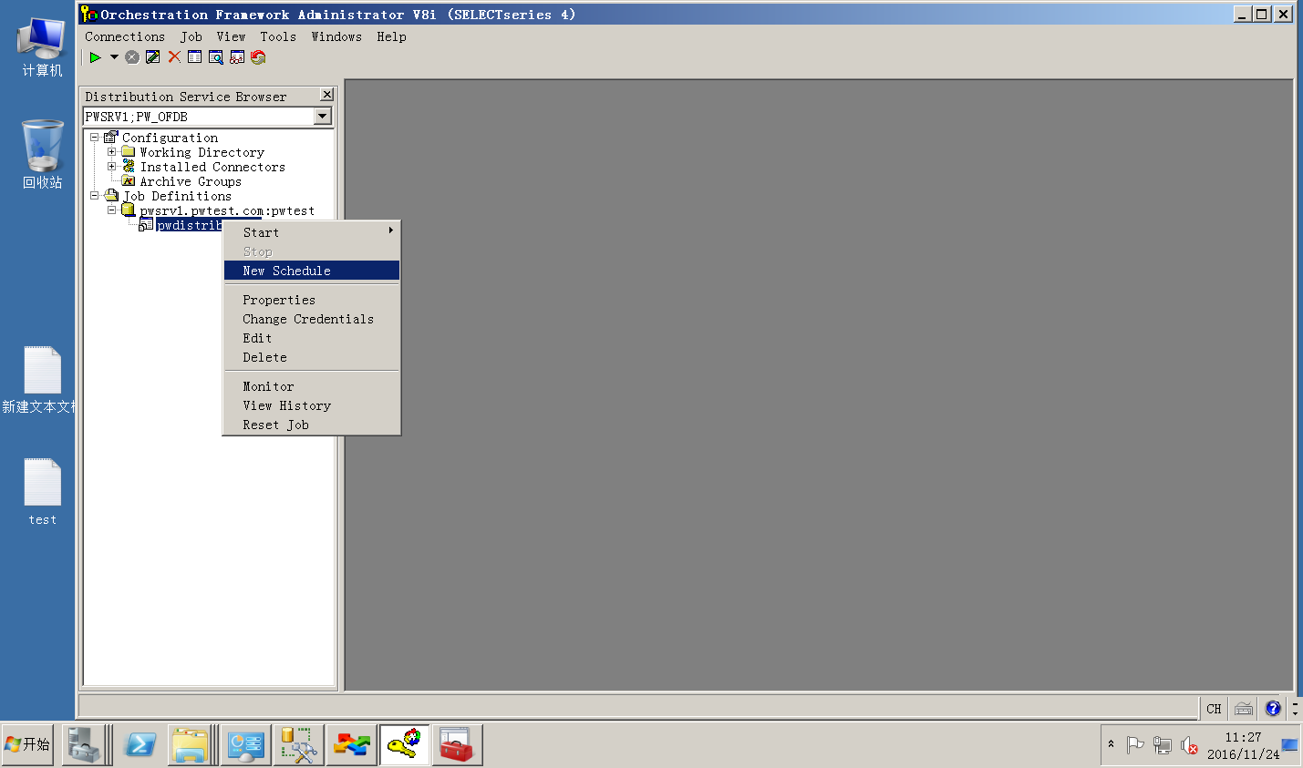Image resolution: width=1303 pixels, height=768 pixels.
Task: Choose View History from context menu
Action: tap(312, 405)
